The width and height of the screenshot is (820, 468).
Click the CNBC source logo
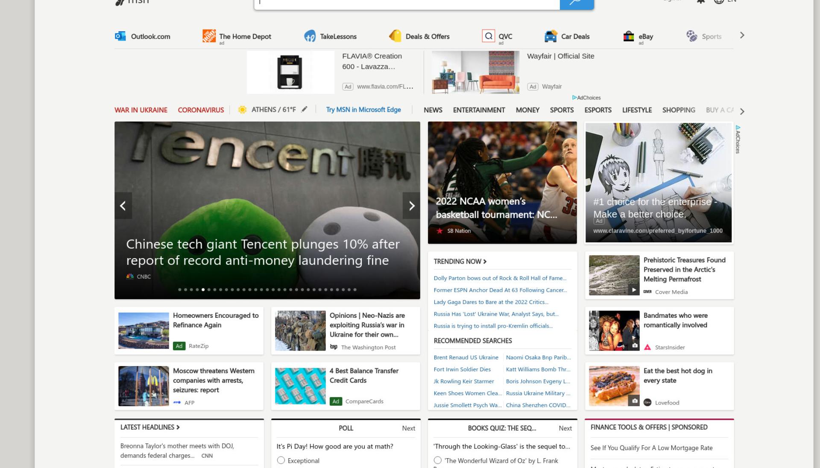pos(130,276)
